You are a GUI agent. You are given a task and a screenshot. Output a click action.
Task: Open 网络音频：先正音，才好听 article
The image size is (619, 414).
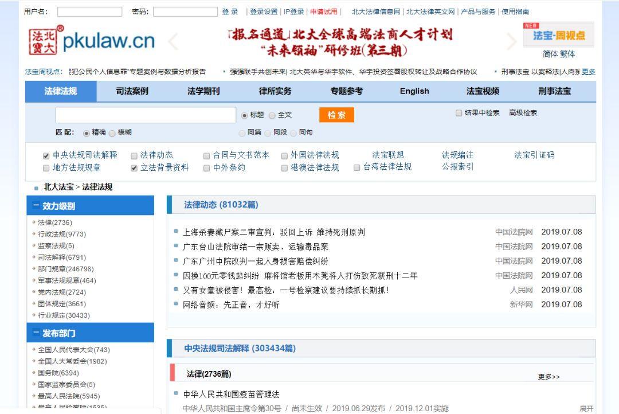pos(231,305)
